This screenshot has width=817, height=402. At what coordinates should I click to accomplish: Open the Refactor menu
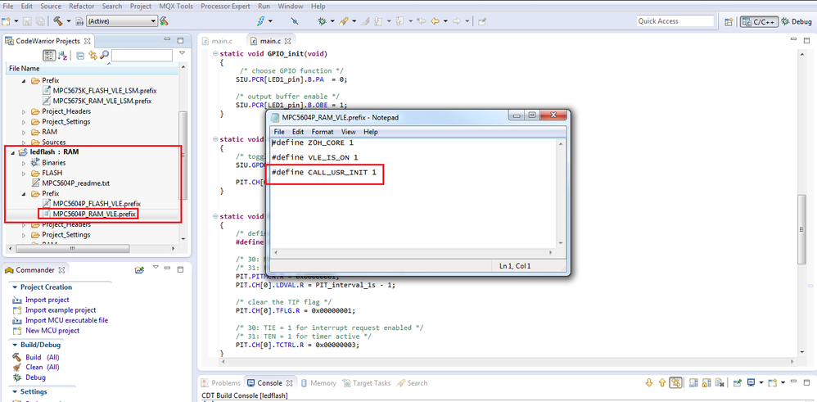80,7
